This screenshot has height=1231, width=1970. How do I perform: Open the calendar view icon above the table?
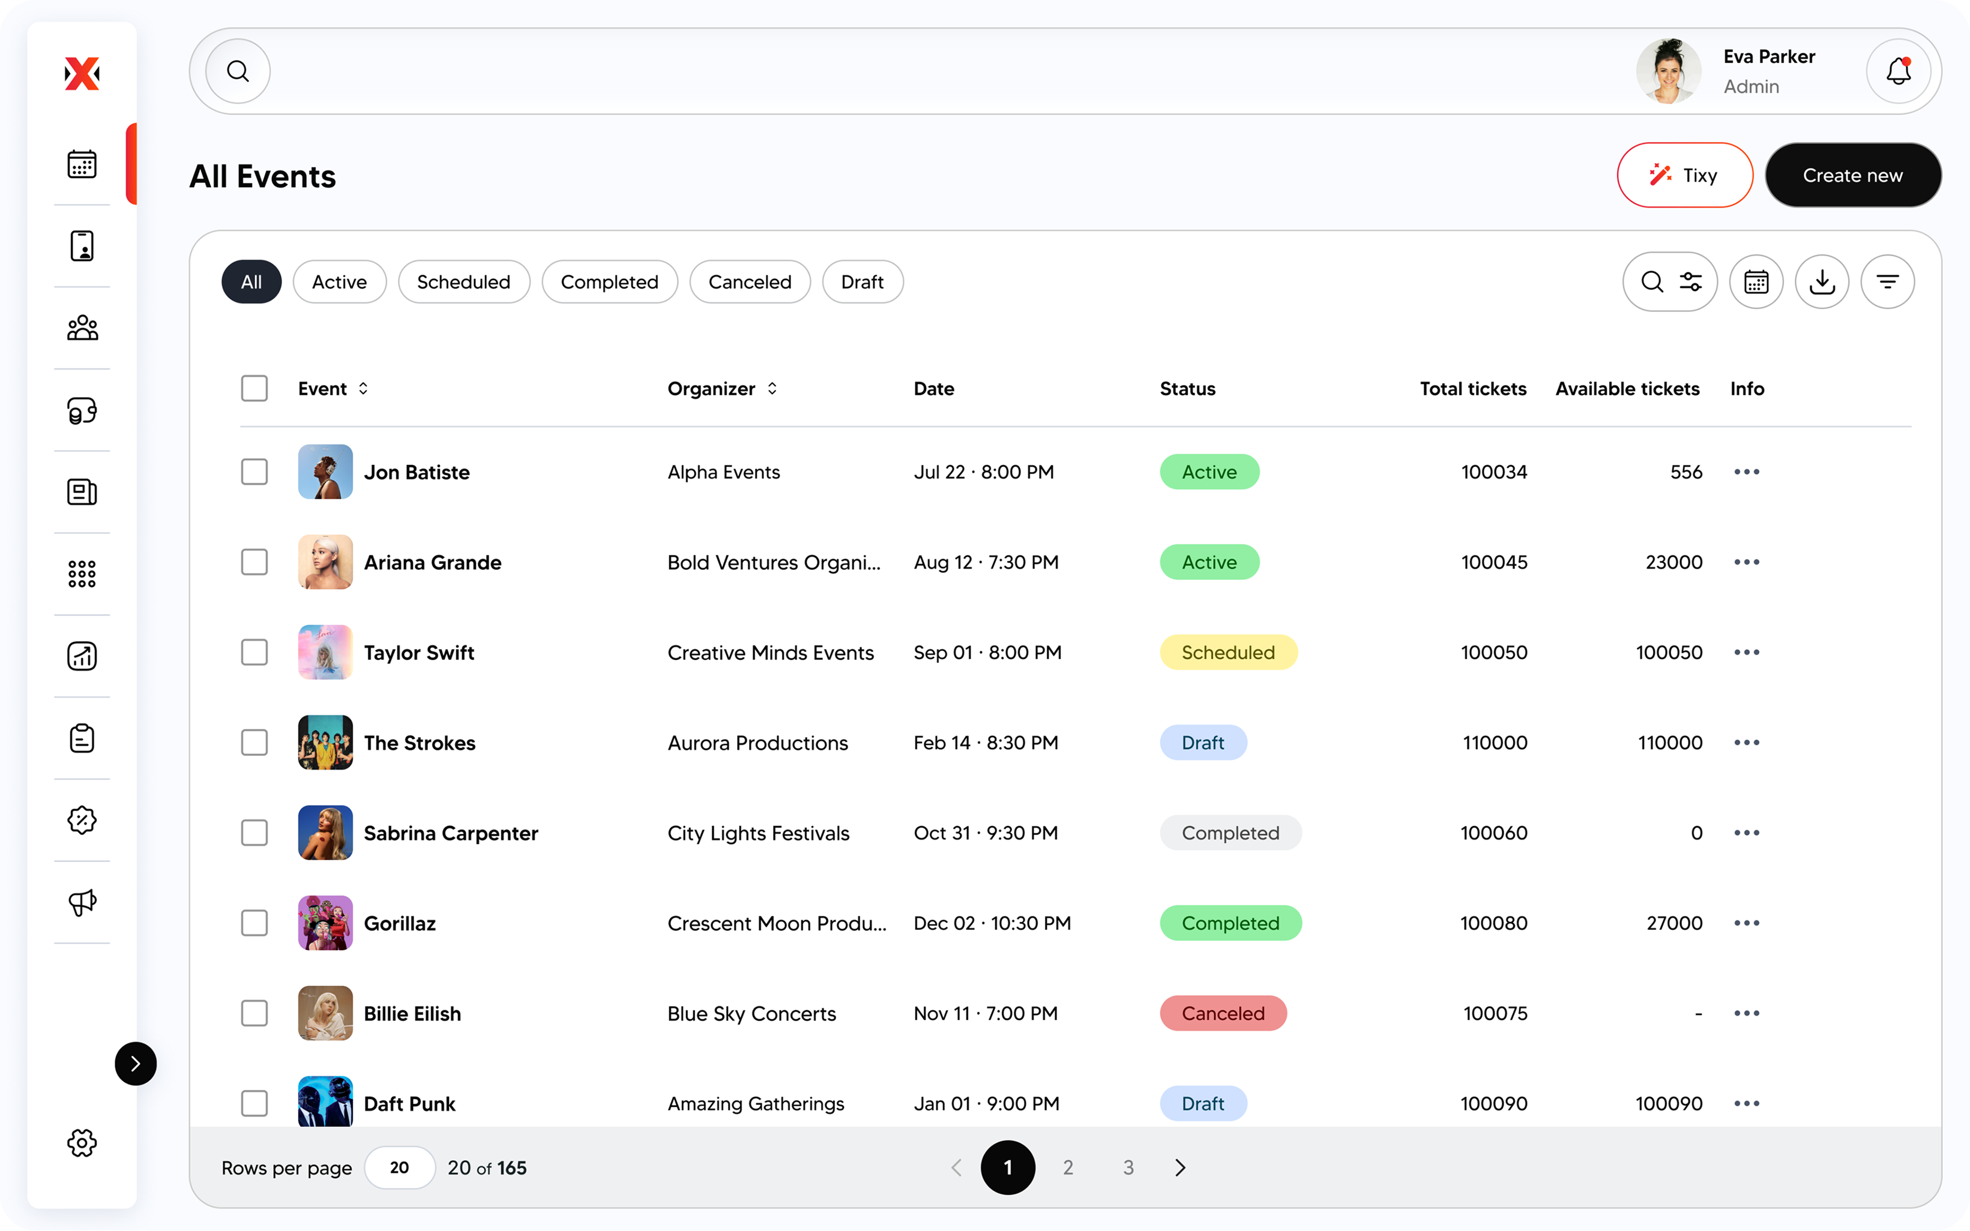tap(1756, 281)
